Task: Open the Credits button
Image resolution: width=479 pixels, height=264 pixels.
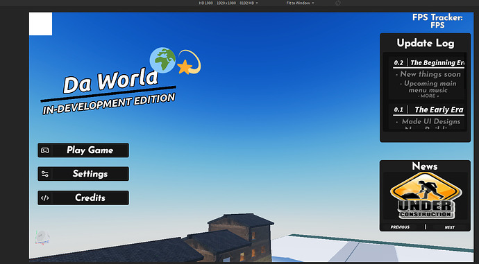Action: [83, 197]
